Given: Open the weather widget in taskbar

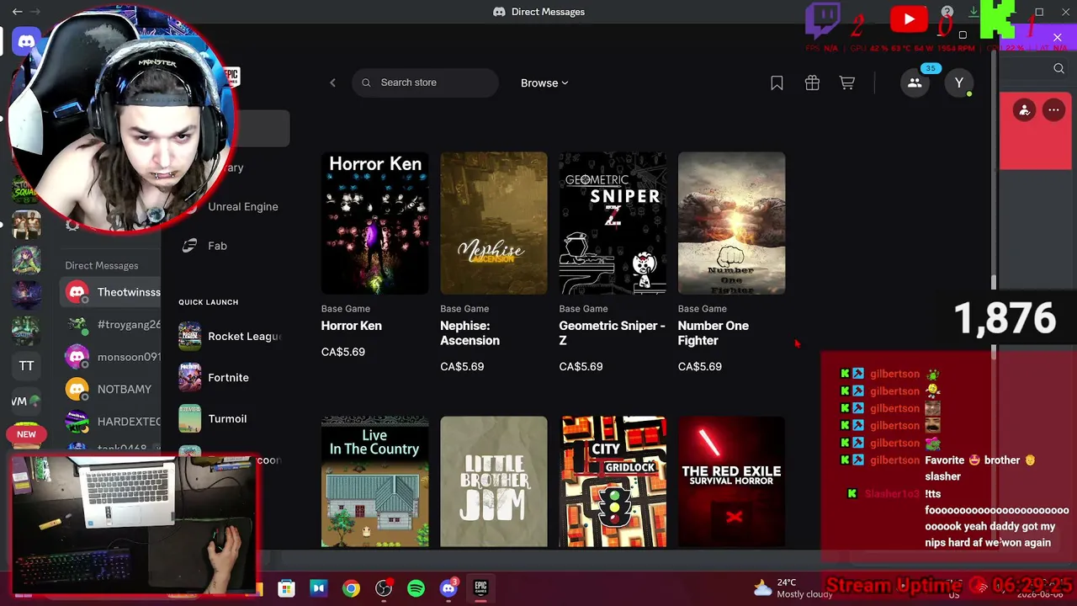Looking at the screenshot, I should coord(792,588).
